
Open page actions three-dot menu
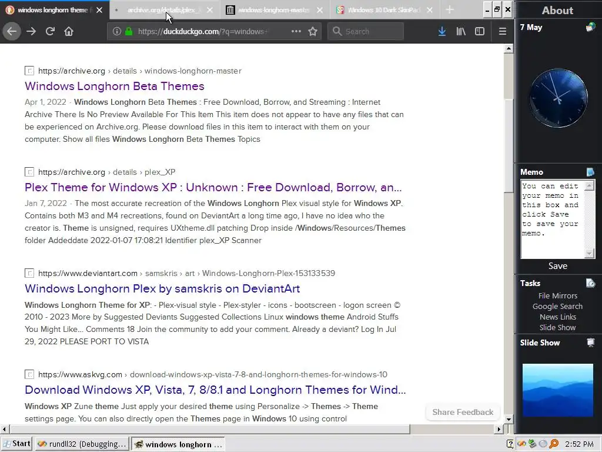tap(296, 31)
